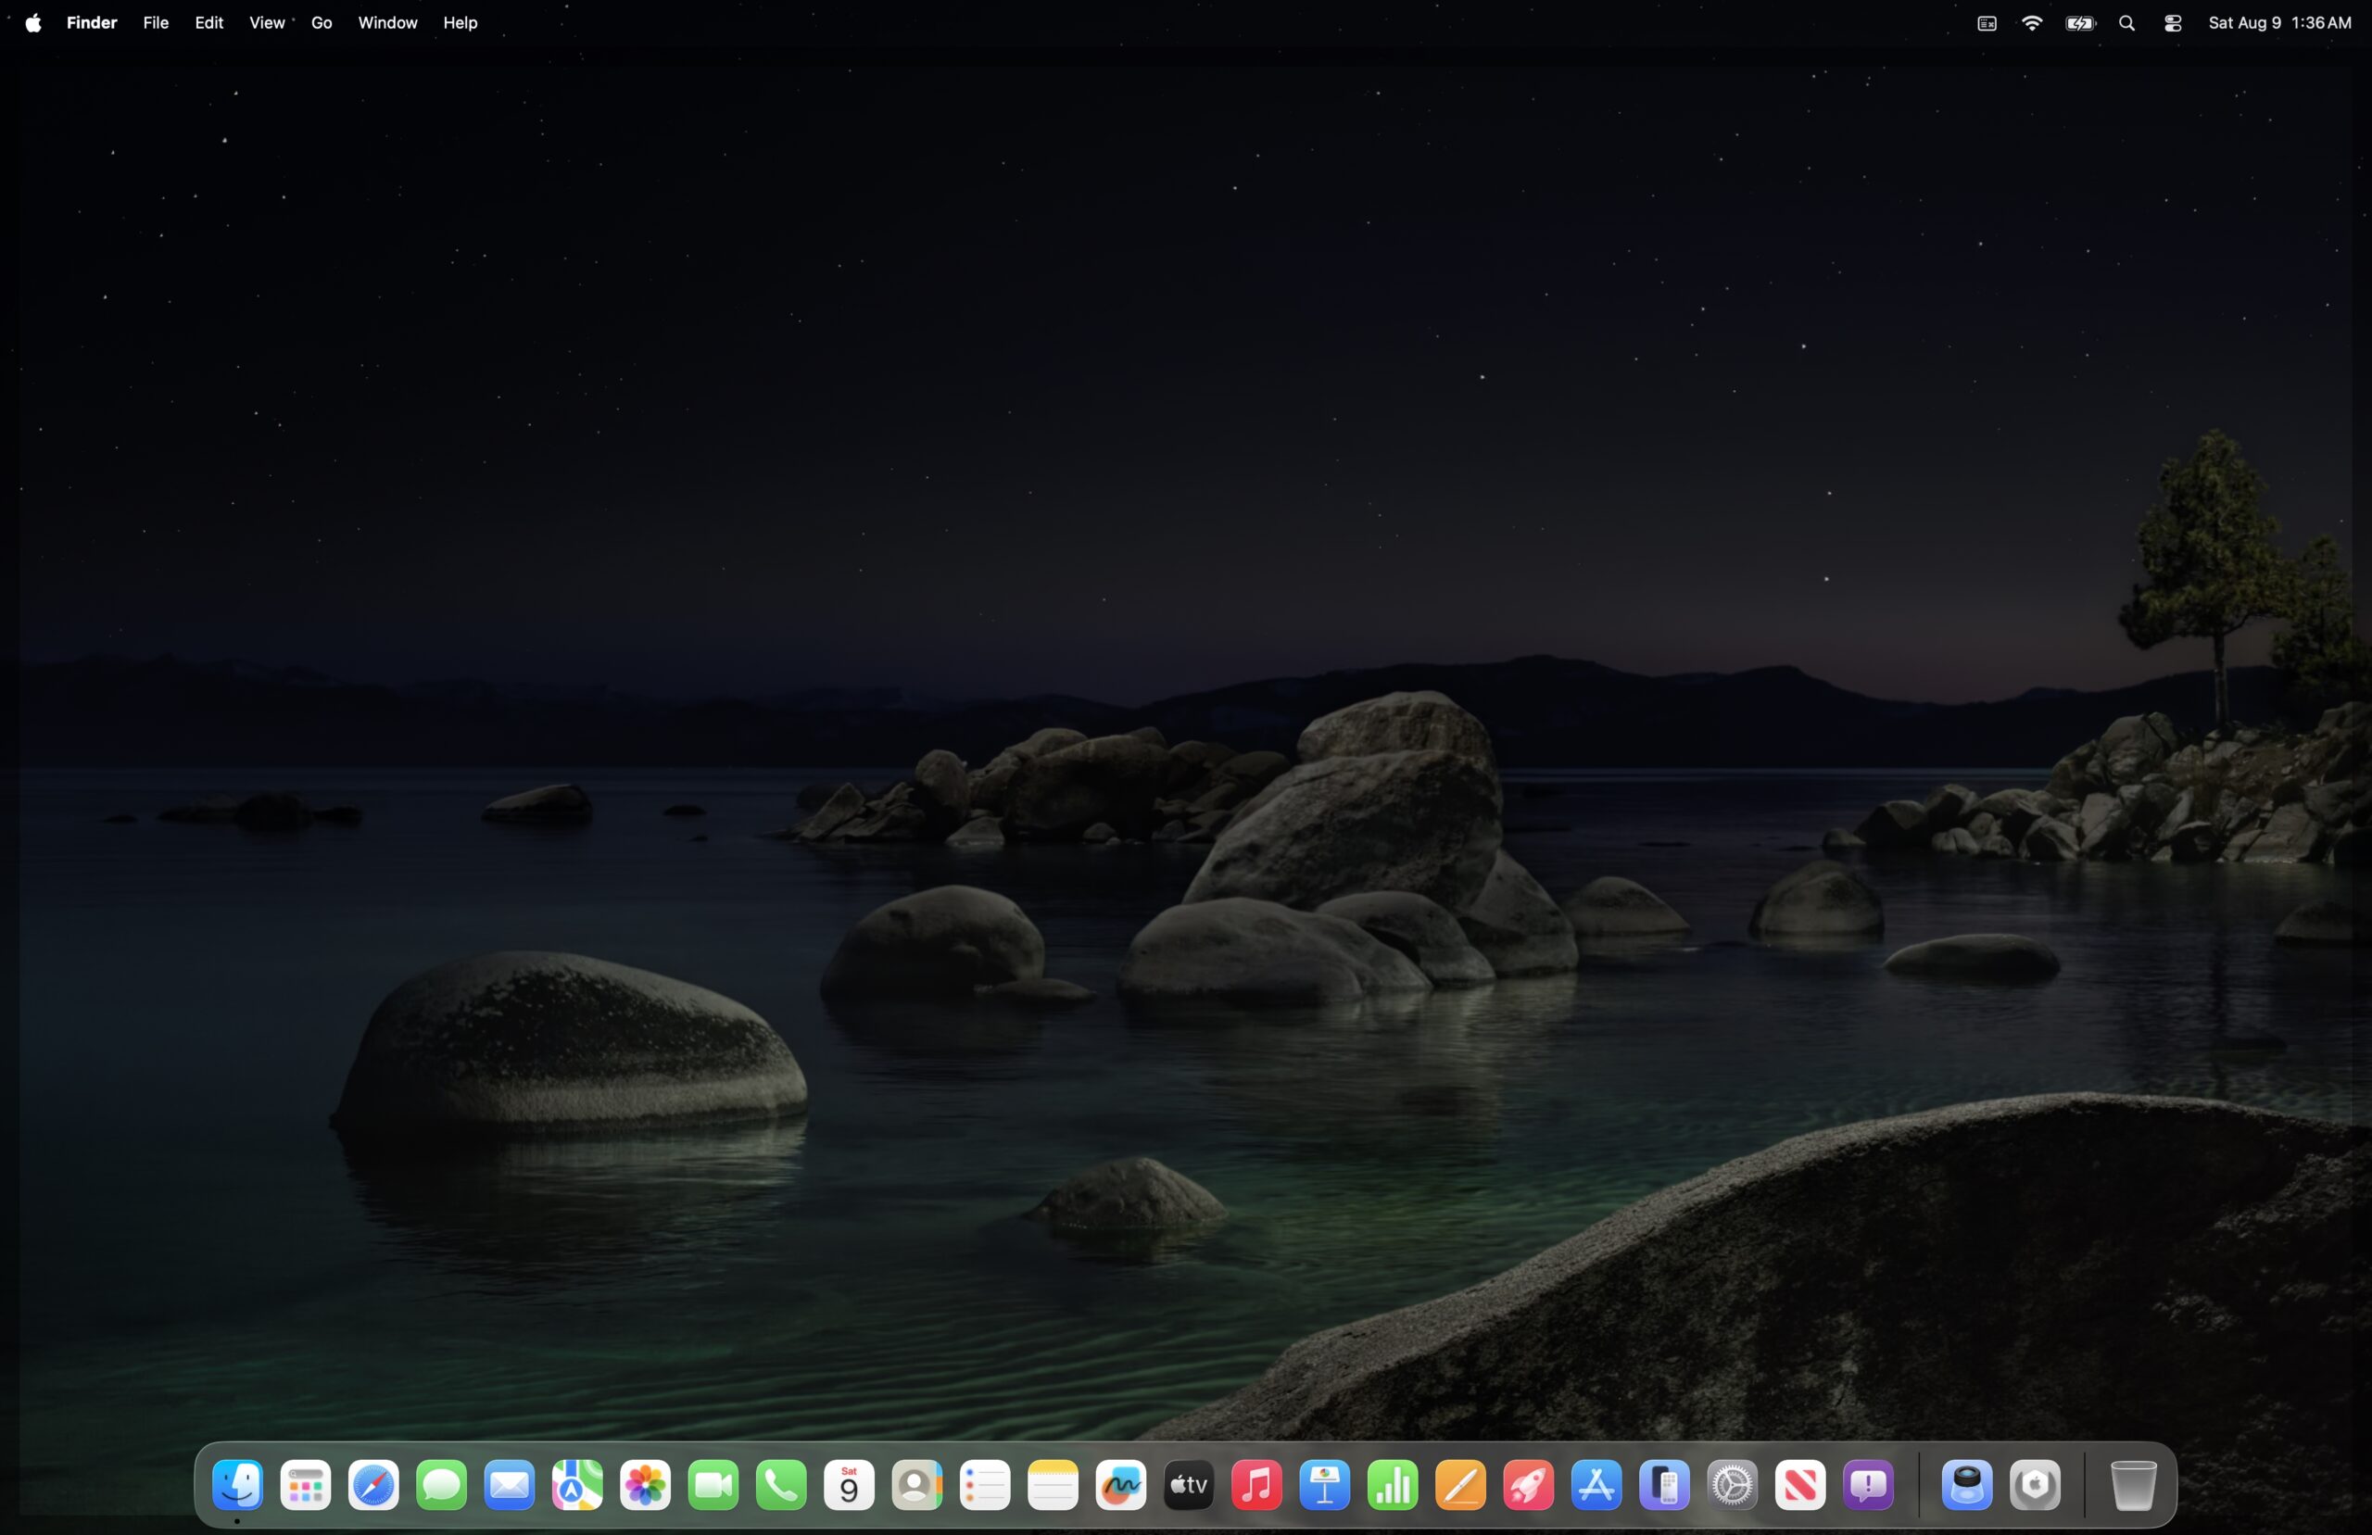Open Control Center toggles icon
This screenshot has width=2372, height=1535.
pyautogui.click(x=2173, y=23)
